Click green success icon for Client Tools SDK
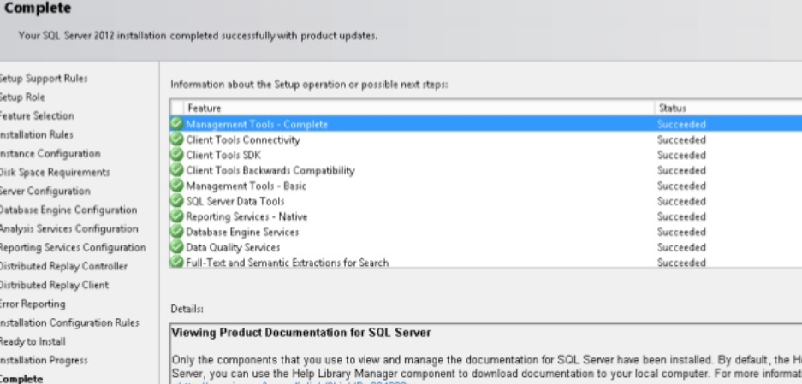This screenshot has height=384, width=802. pyautogui.click(x=177, y=155)
